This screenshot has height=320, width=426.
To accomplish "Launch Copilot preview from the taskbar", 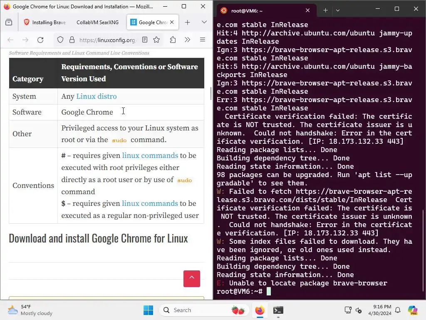I will point(413,310).
